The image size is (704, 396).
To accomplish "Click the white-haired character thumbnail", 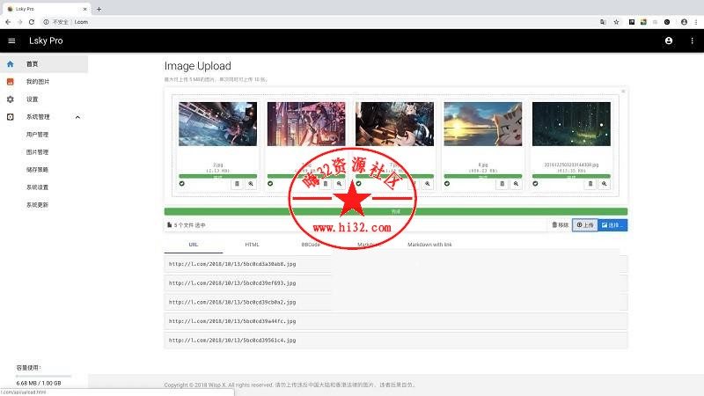I will pyautogui.click(x=394, y=124).
